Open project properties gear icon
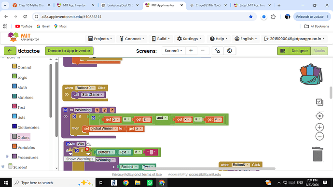This screenshot has width=333, height=187. click(218, 51)
